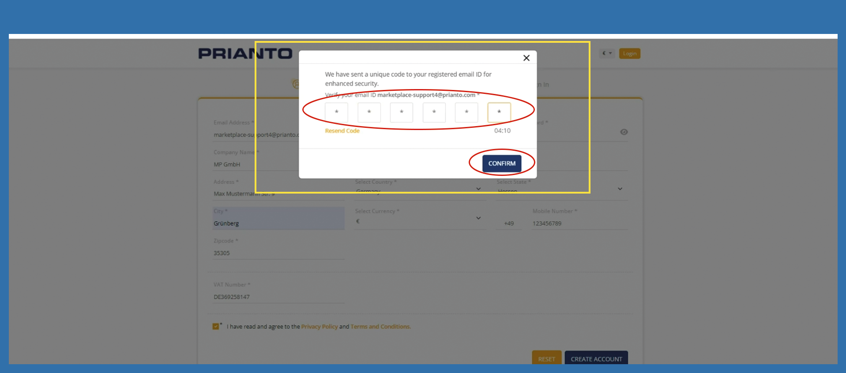846x373 pixels.
Task: Select the fourth verification code box
Action: pos(434,112)
